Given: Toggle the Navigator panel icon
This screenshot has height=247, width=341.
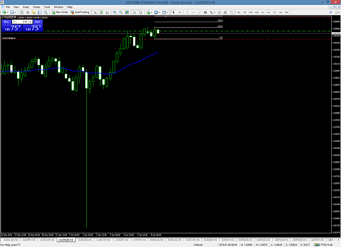Looking at the screenshot, I should (33, 13).
